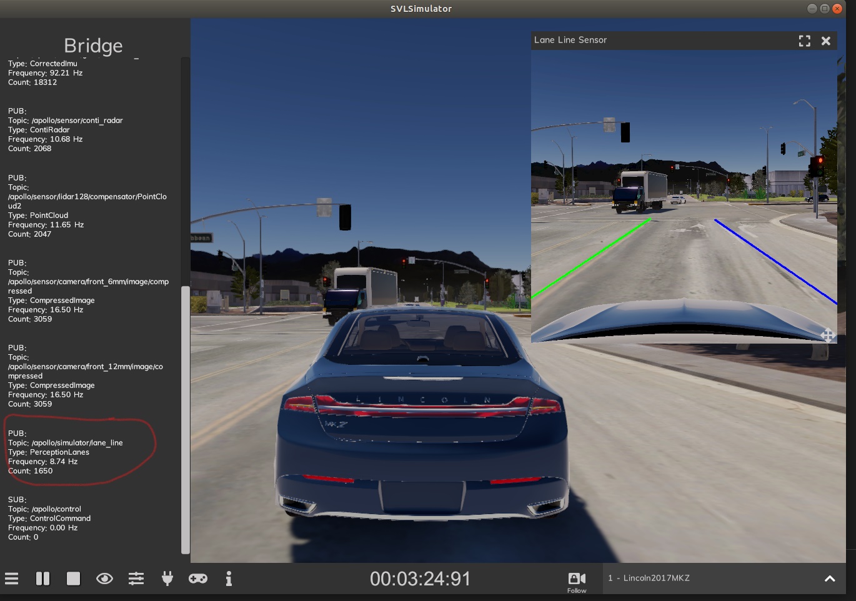The height and width of the screenshot is (601, 856).
Task: Click the Bridge panel heading
Action: pyautogui.click(x=92, y=45)
